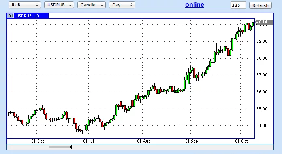Image resolution: width=282 pixels, height=154 pixels.
Task: Click the 01 Sep date label
Action: point(192,141)
